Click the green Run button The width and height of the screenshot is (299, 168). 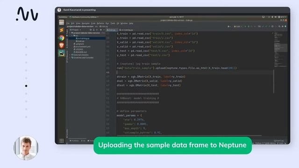pos(245,27)
